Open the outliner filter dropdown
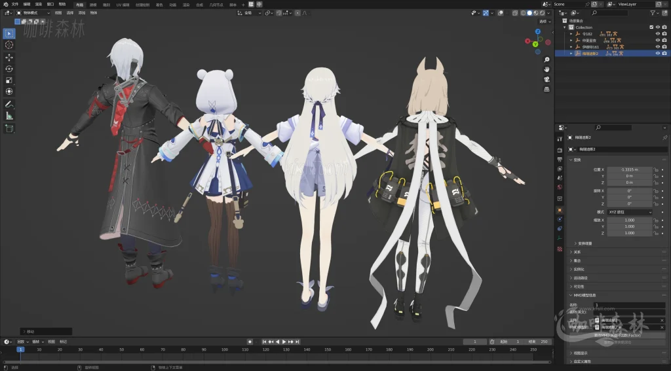This screenshot has height=371, width=671. click(655, 13)
